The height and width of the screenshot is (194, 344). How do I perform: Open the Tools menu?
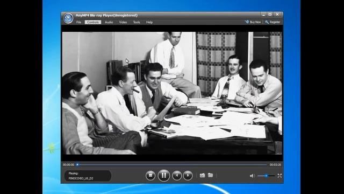tap(137, 22)
